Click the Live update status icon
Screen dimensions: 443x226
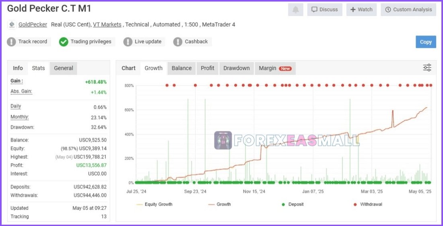(x=128, y=41)
